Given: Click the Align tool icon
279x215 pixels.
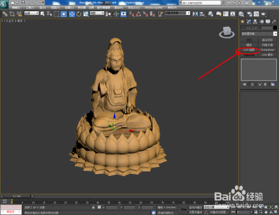Looking at the screenshot, I should [x=202, y=14].
